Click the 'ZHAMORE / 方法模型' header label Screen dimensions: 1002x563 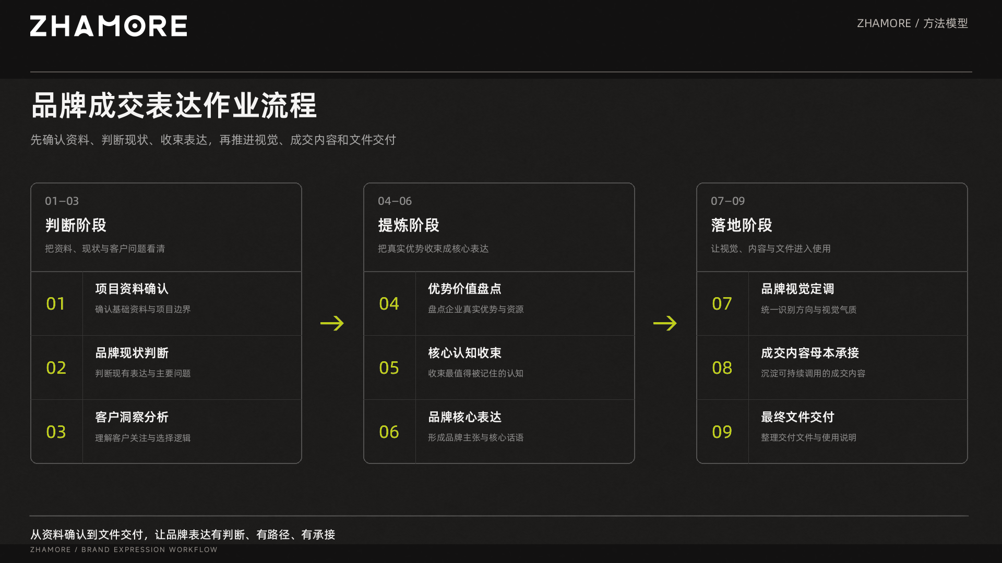pyautogui.click(x=912, y=23)
